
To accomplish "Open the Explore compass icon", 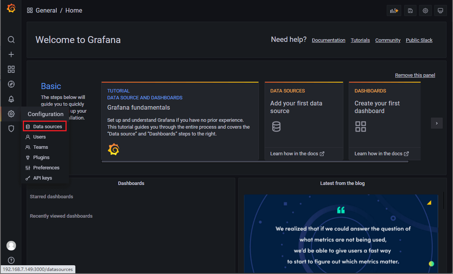I will pos(11,84).
